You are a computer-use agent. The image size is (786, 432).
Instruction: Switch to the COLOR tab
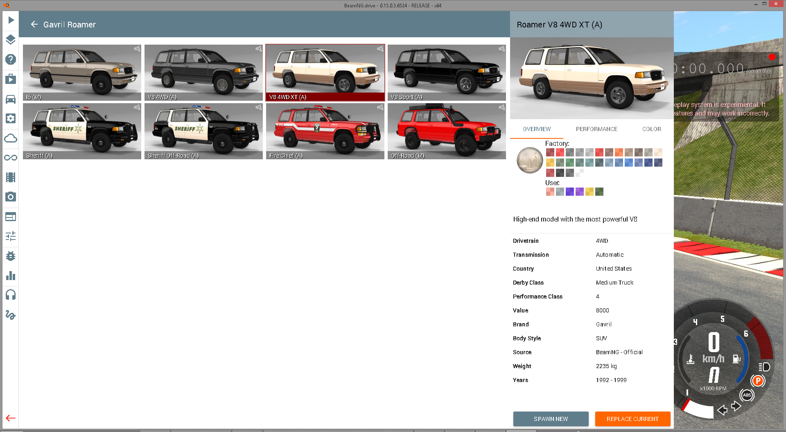click(x=651, y=129)
